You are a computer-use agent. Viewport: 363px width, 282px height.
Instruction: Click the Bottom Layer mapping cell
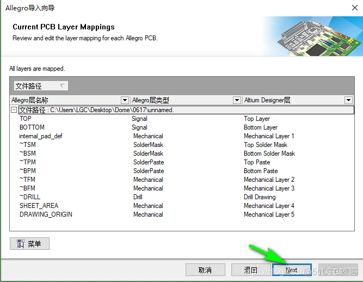261,127
